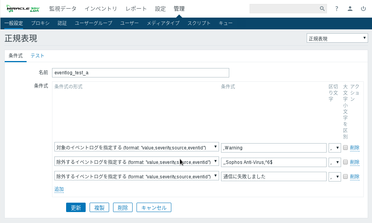
Task: Open delimiter dropdown for Sophos Anti-Virus row
Action: click(335, 162)
